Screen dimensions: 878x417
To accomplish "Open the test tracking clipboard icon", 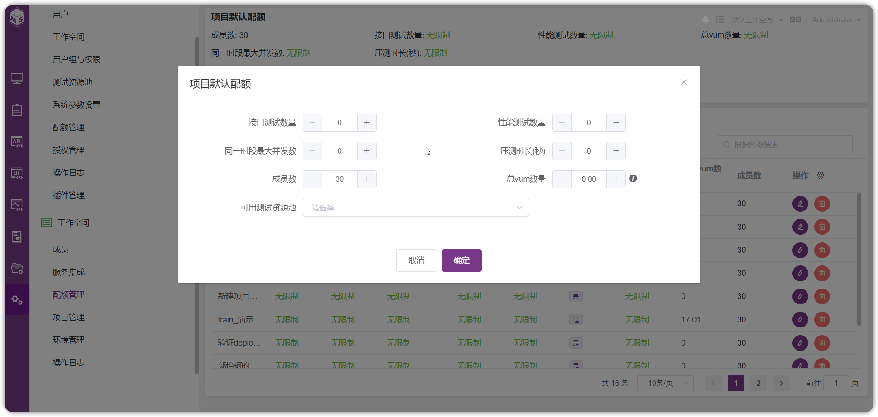I will [17, 110].
